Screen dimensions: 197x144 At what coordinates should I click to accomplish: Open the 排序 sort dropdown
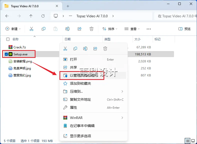point(110,29)
